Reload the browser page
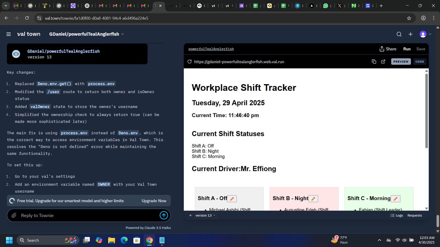 coord(27,18)
